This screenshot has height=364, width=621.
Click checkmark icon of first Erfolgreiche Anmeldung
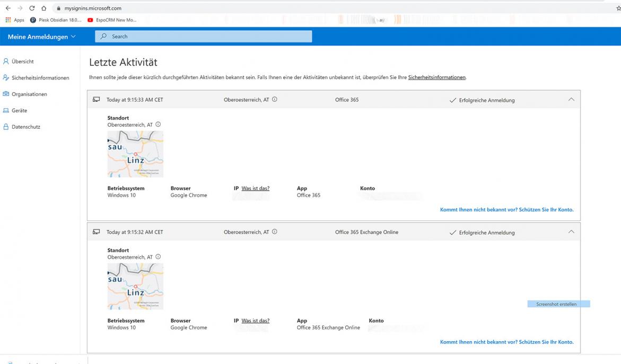pyautogui.click(x=453, y=101)
